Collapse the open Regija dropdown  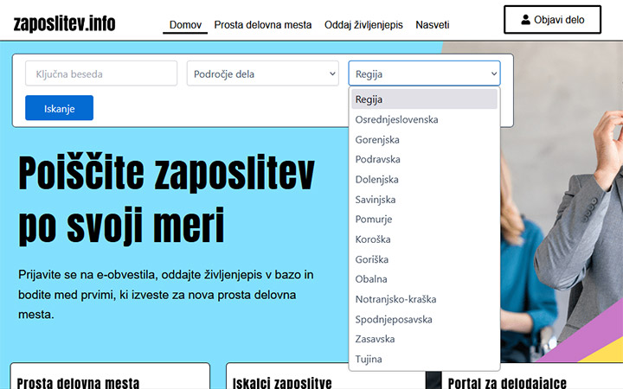tap(424, 73)
